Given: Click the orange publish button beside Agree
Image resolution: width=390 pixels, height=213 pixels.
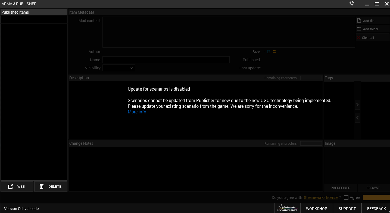Looking at the screenshot, I should 376,197.
